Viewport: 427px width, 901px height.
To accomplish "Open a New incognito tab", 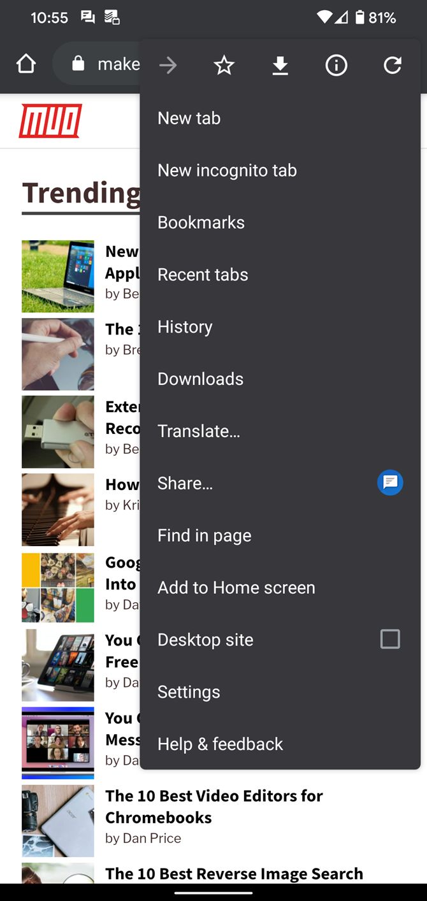I will pos(227,170).
